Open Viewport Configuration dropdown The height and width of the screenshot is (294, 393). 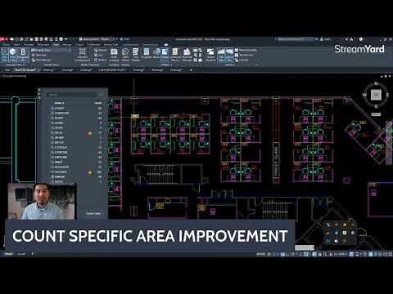[82, 55]
